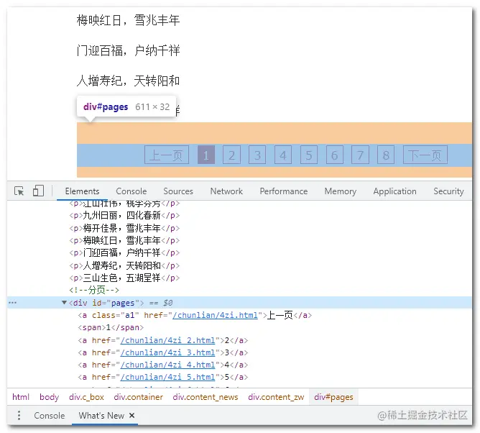This screenshot has width=480, height=433.
Task: Open the Security tab
Action: pos(448,191)
